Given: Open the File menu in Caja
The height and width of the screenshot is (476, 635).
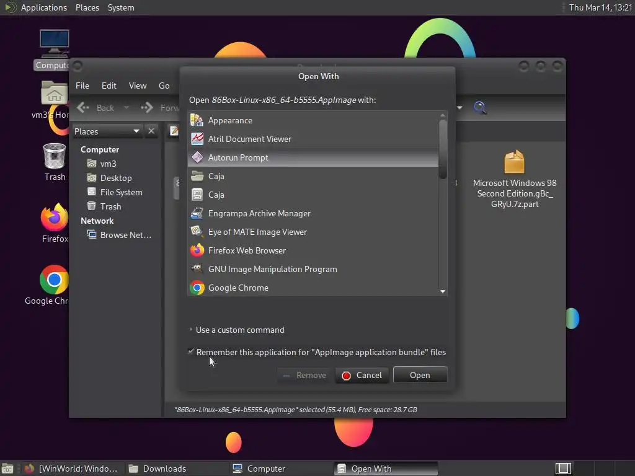Looking at the screenshot, I should pos(82,86).
